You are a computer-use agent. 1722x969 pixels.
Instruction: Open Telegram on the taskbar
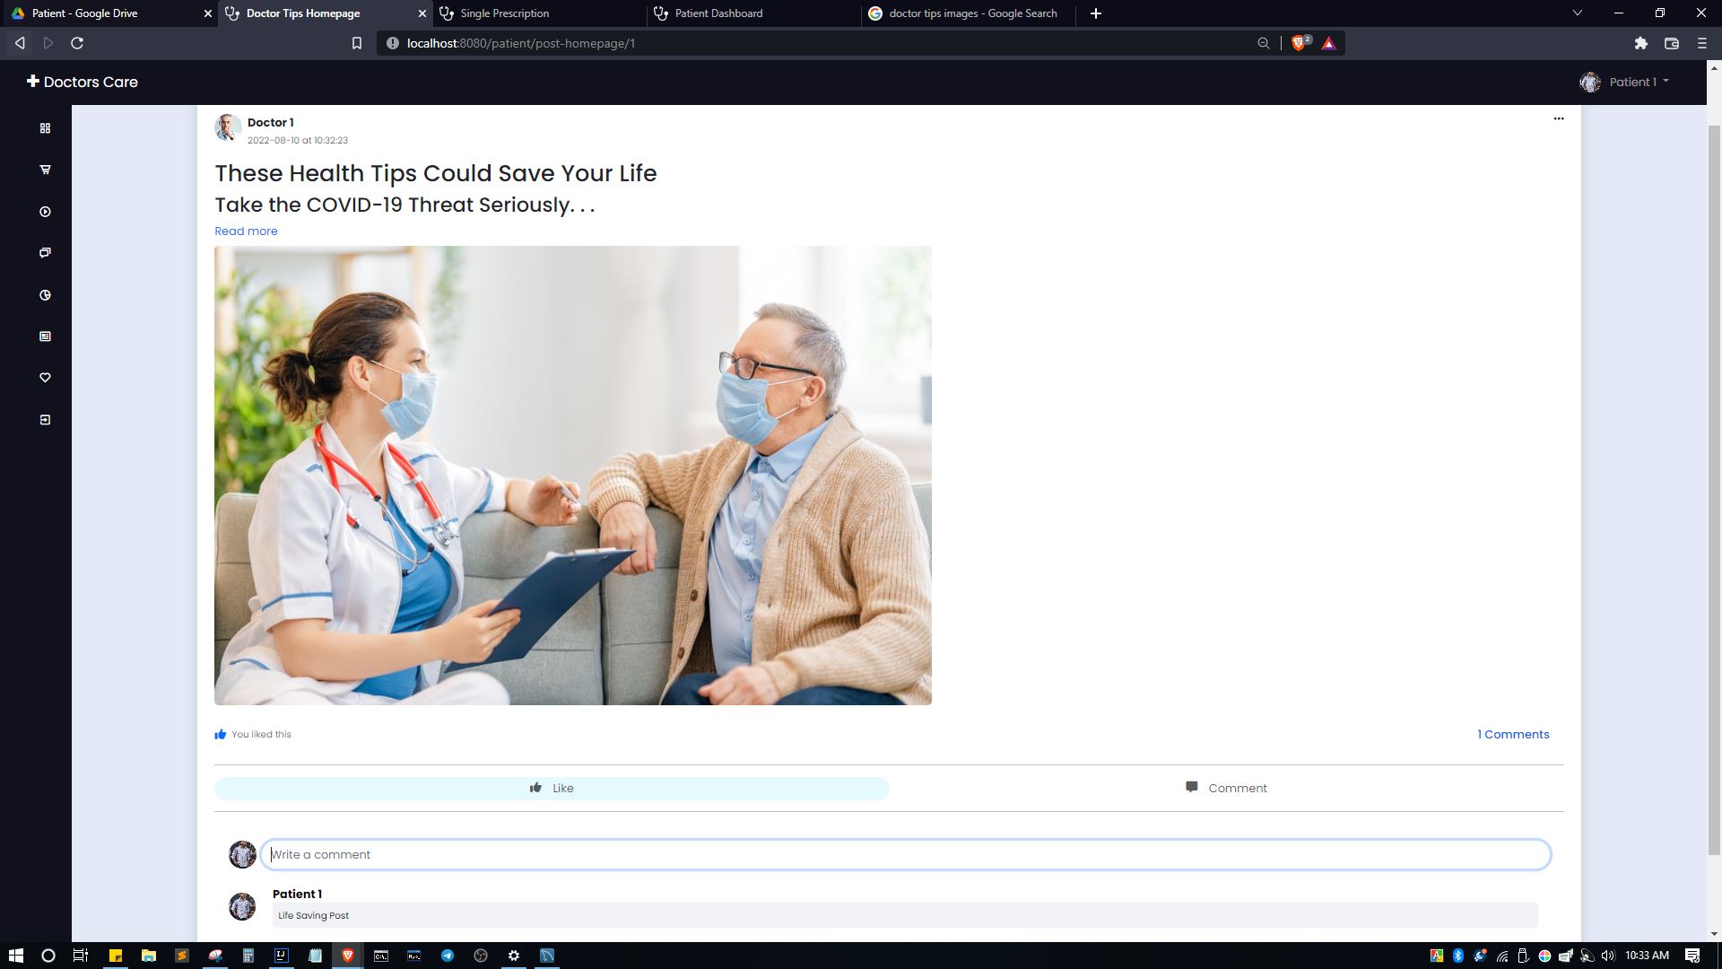[x=448, y=956]
